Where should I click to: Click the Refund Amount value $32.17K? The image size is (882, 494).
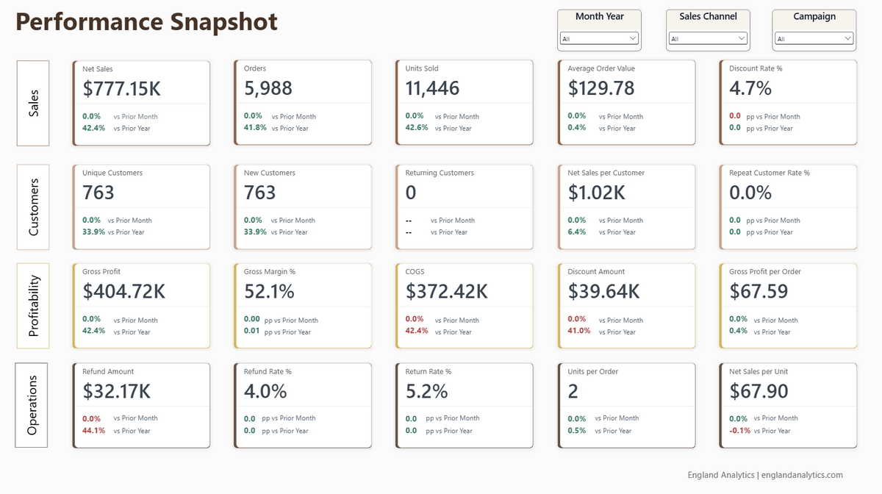click(x=117, y=391)
